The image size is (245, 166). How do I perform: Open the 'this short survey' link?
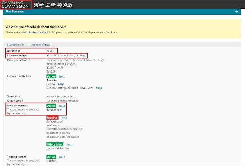37,32
